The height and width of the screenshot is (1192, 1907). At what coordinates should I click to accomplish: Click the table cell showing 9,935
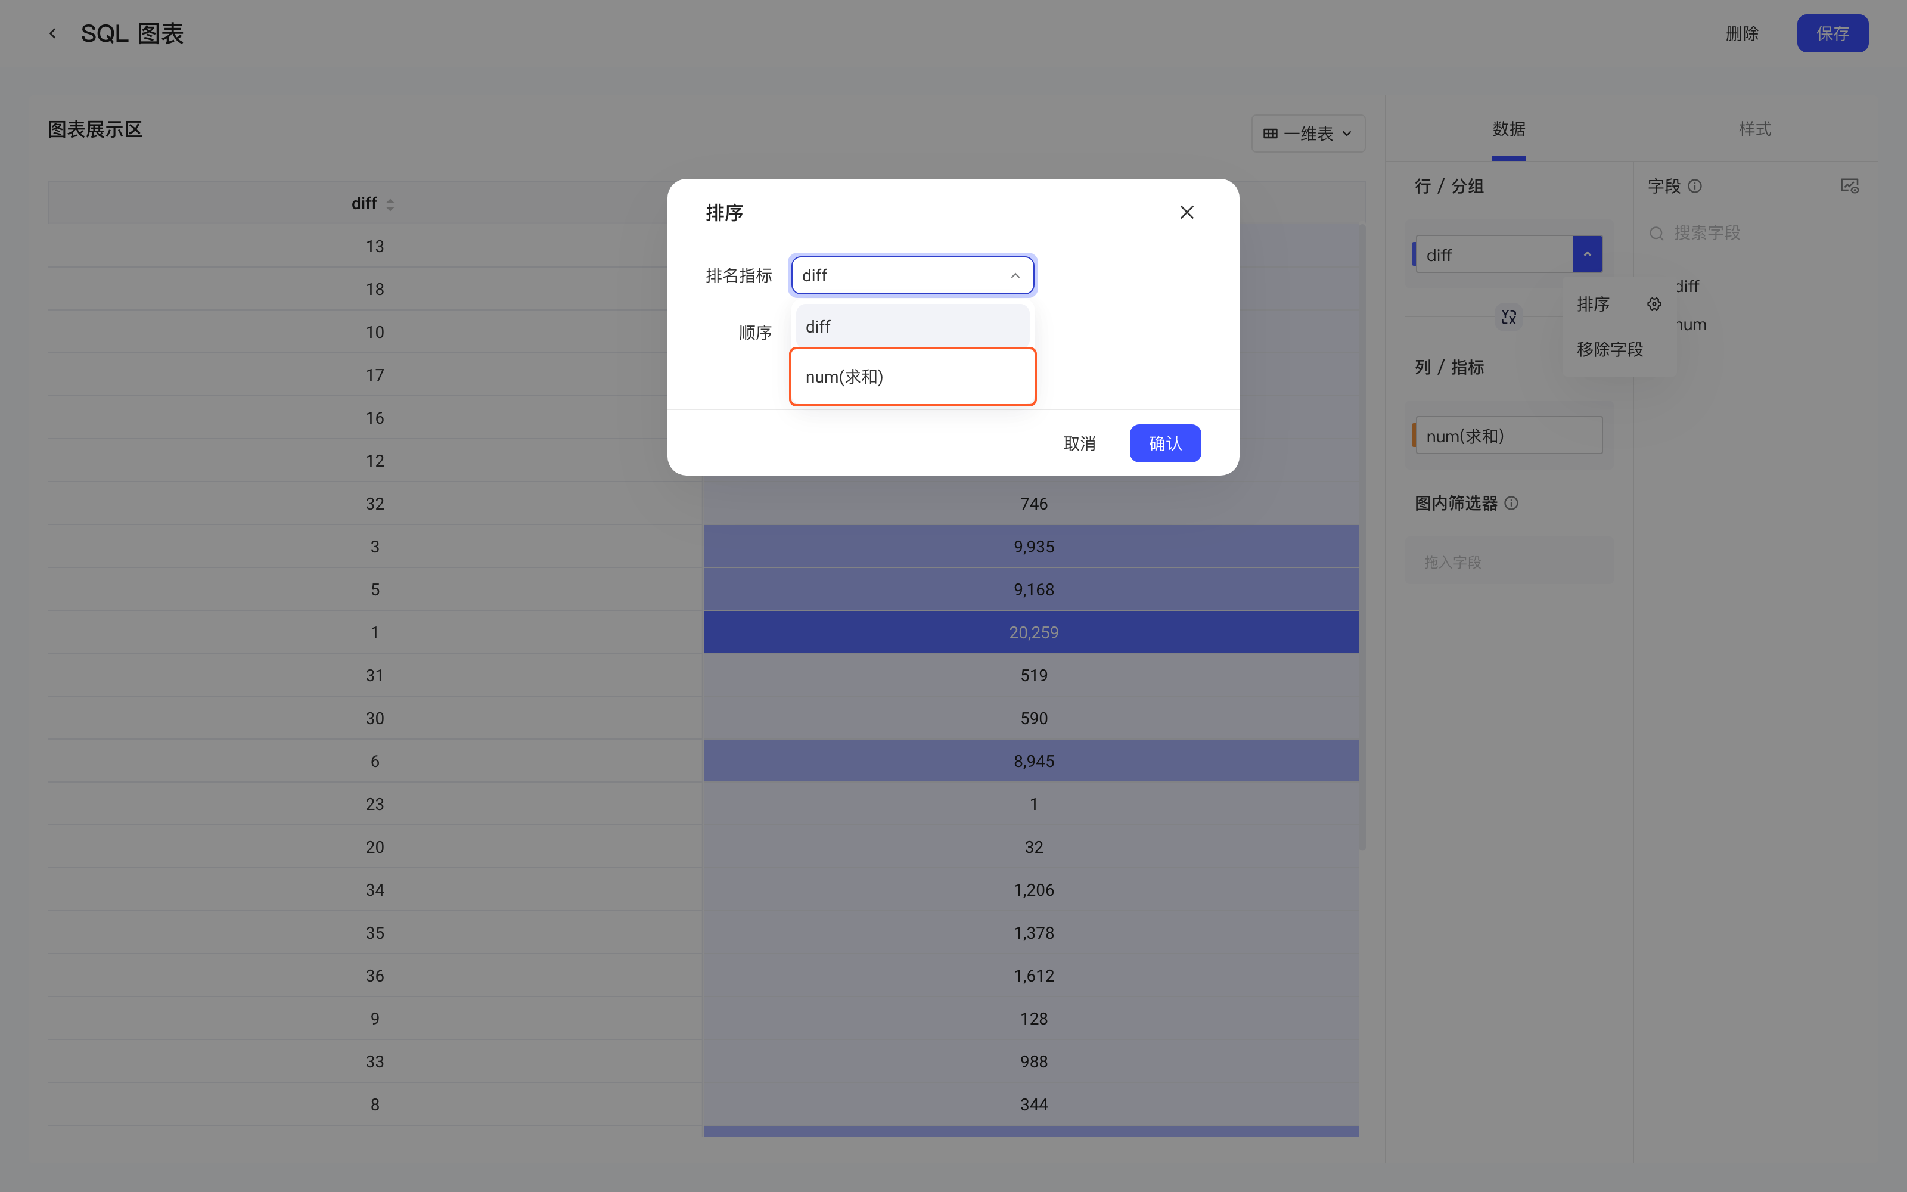1031,547
